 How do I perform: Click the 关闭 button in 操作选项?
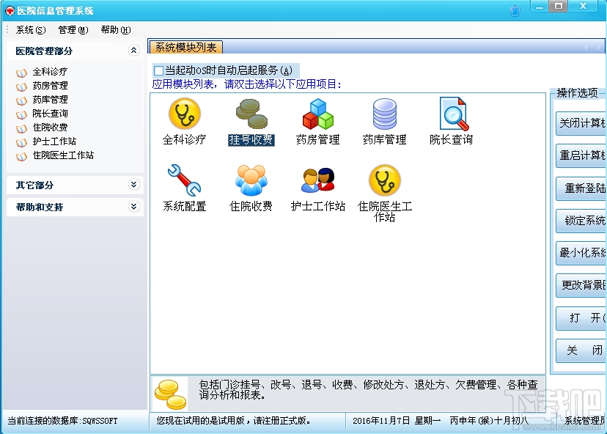[581, 350]
